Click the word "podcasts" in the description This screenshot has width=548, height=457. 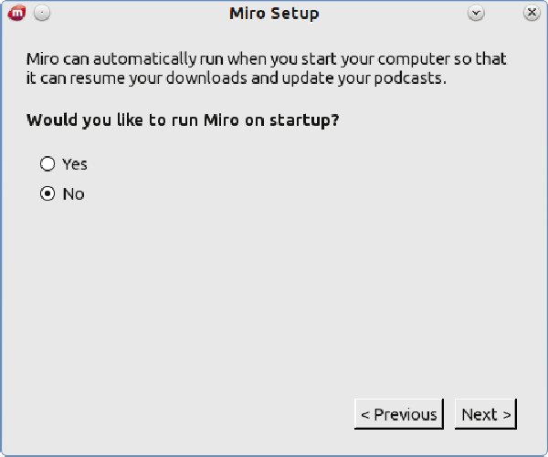point(410,78)
